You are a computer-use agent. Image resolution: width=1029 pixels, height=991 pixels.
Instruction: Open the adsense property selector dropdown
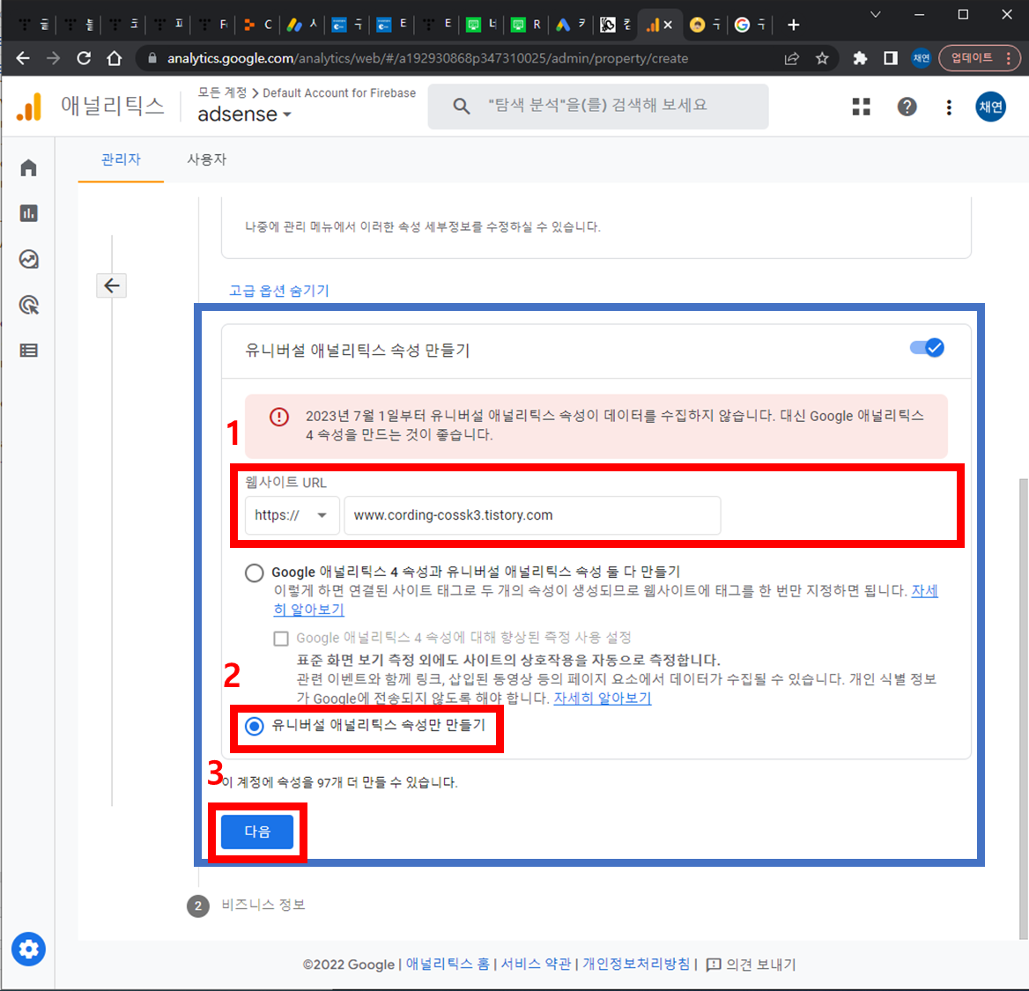[244, 115]
